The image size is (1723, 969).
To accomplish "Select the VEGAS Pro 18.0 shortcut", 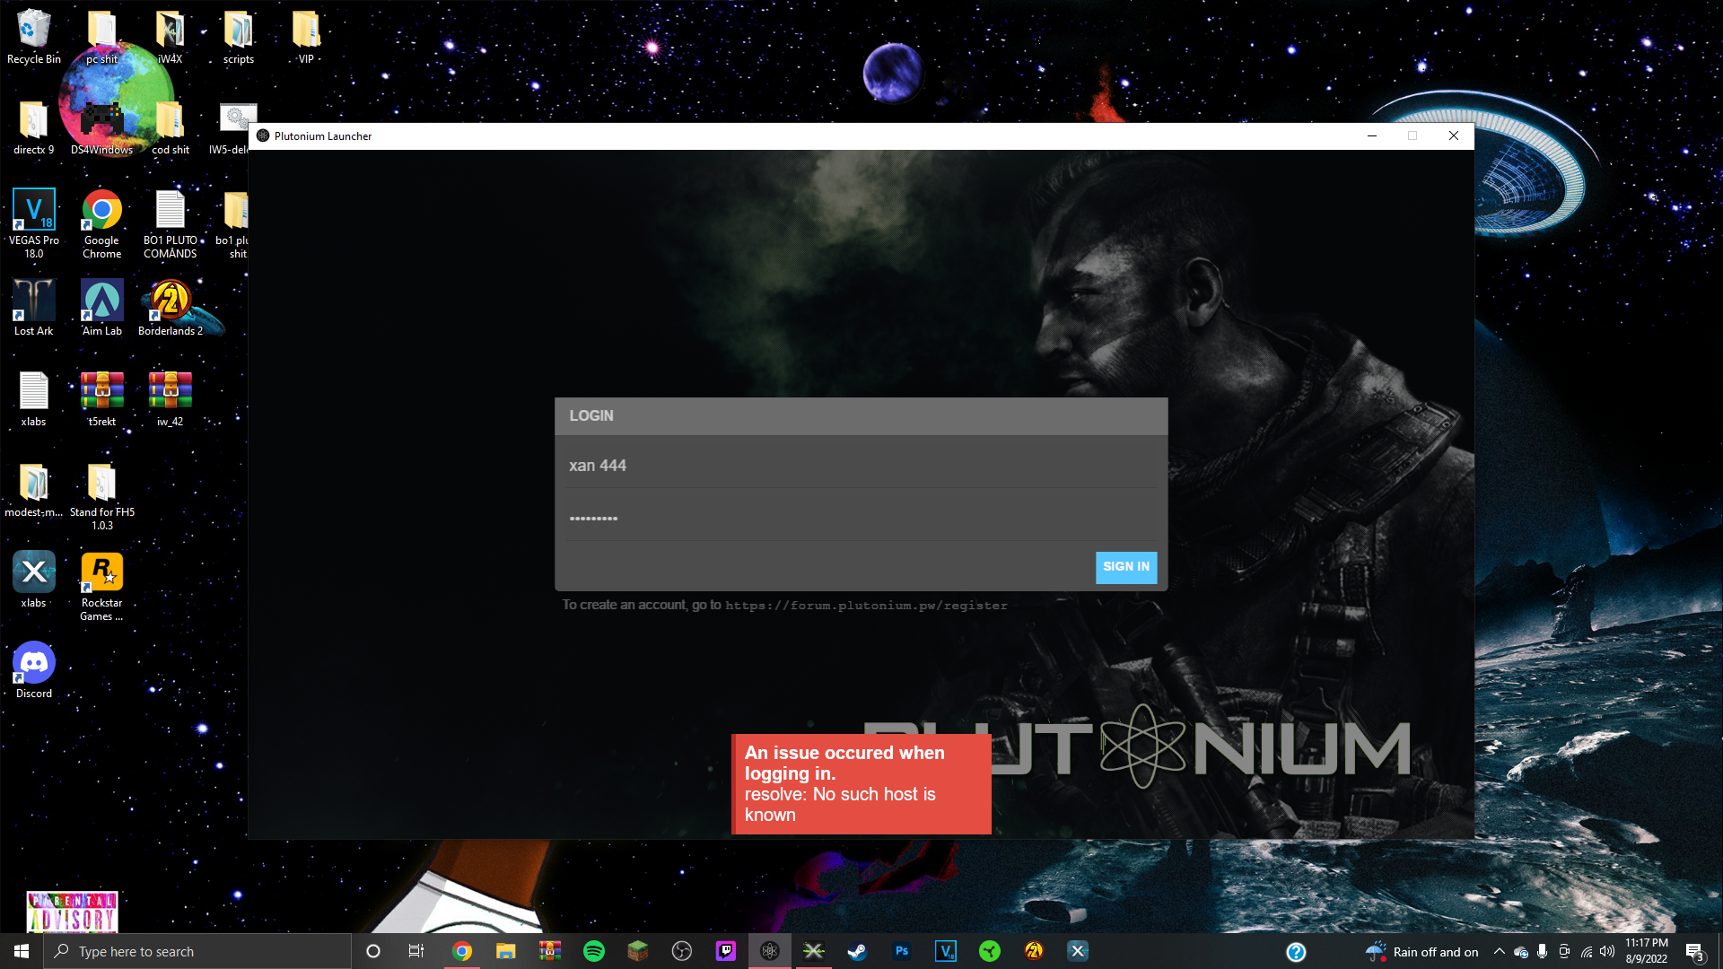I will coord(34,224).
